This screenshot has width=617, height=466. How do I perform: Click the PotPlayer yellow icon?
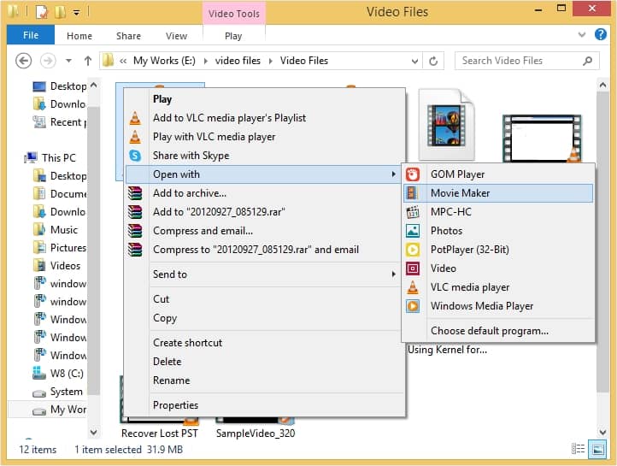tap(413, 250)
